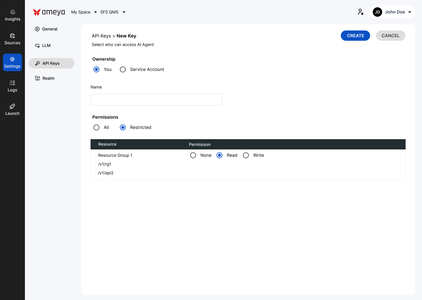Choose All permissions radio button
Viewport: 422px width, 300px height.
(96, 127)
